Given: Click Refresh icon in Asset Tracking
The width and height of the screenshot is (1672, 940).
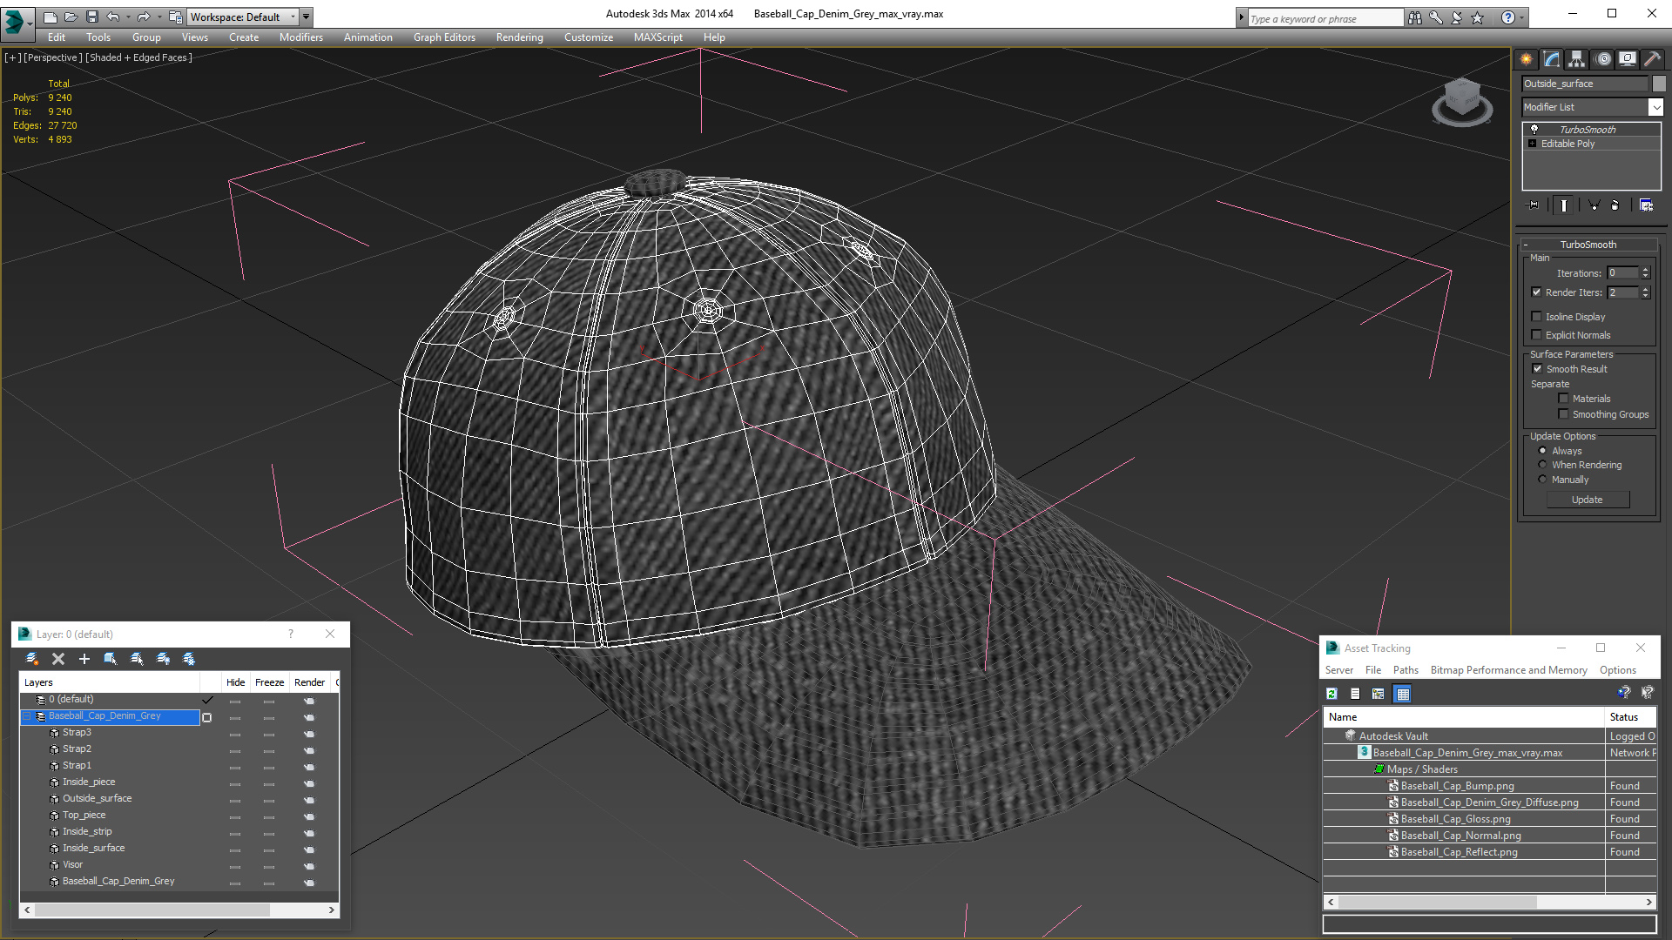Looking at the screenshot, I should [1332, 694].
